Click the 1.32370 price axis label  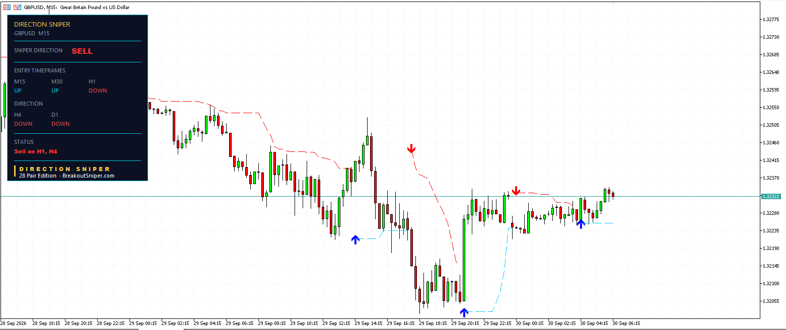coord(772,178)
